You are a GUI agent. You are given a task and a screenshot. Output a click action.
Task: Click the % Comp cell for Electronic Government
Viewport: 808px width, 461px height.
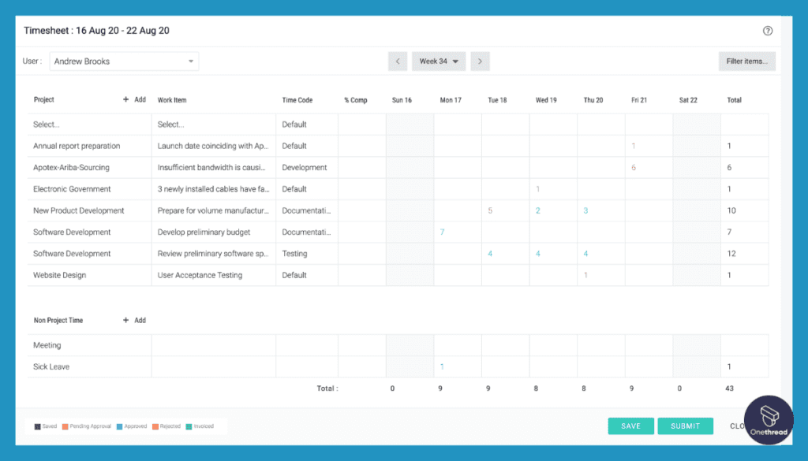pos(361,189)
